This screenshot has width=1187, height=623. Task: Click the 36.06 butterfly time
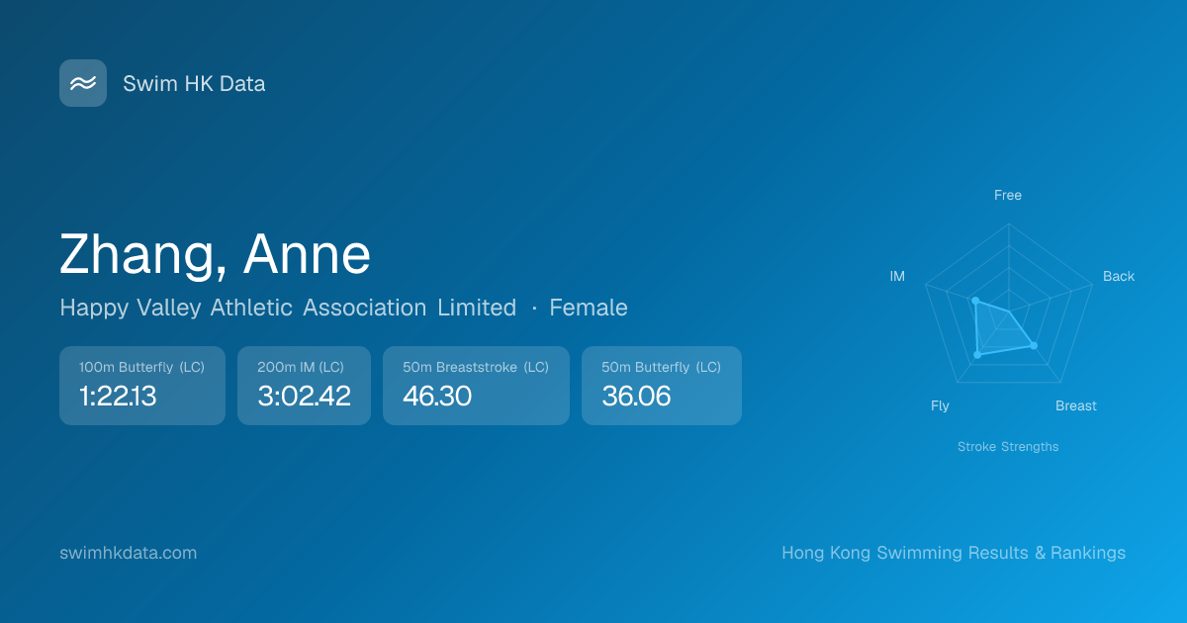tap(636, 397)
